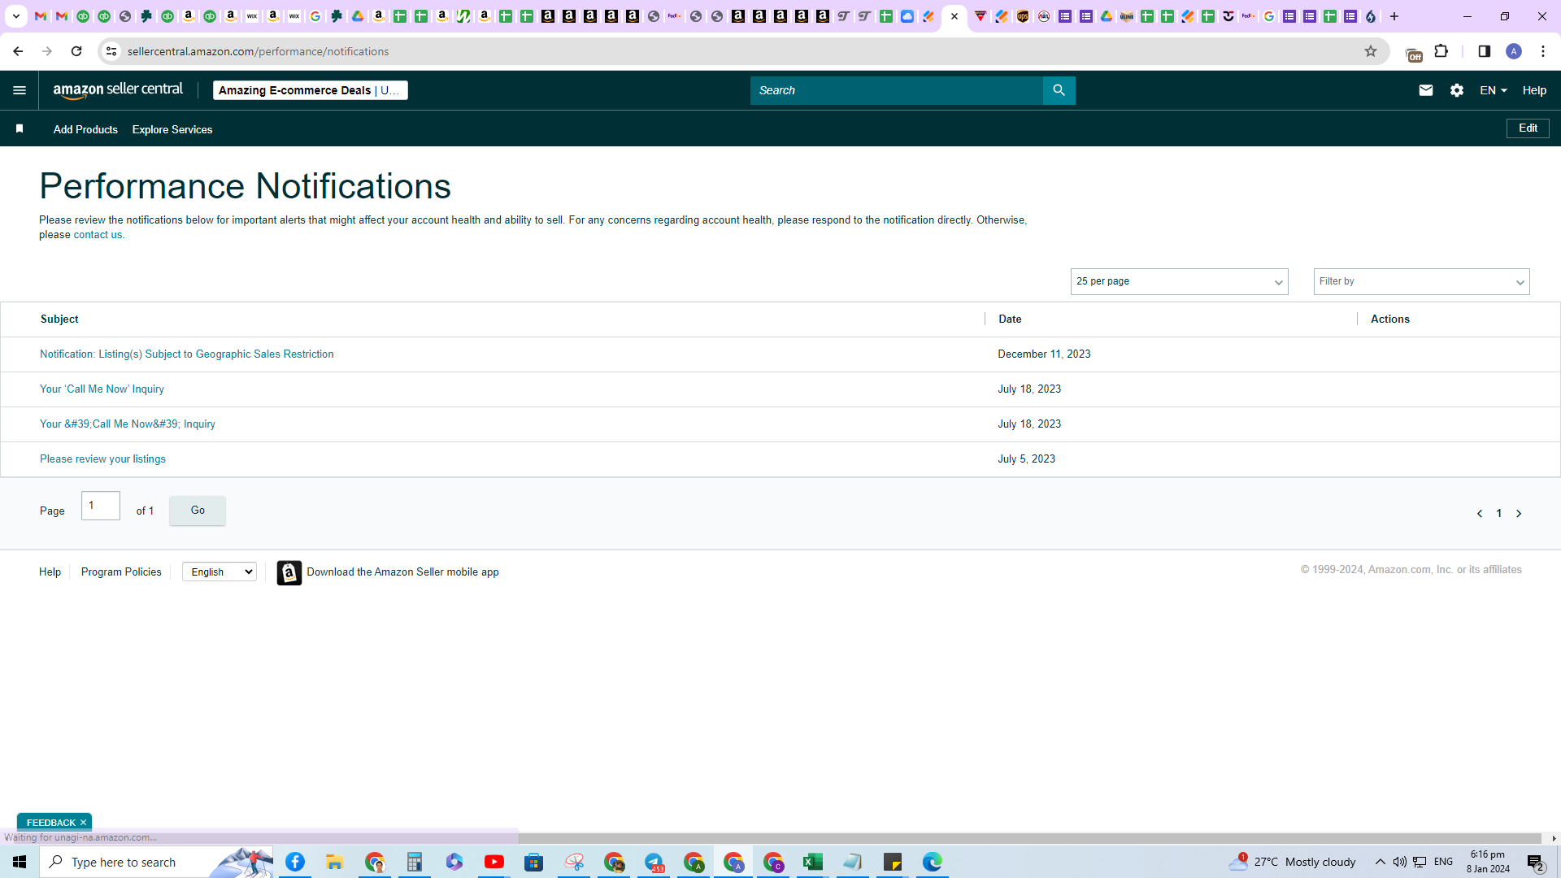Open Excel from the taskbar
This screenshot has width=1561, height=878.
coord(813,862)
